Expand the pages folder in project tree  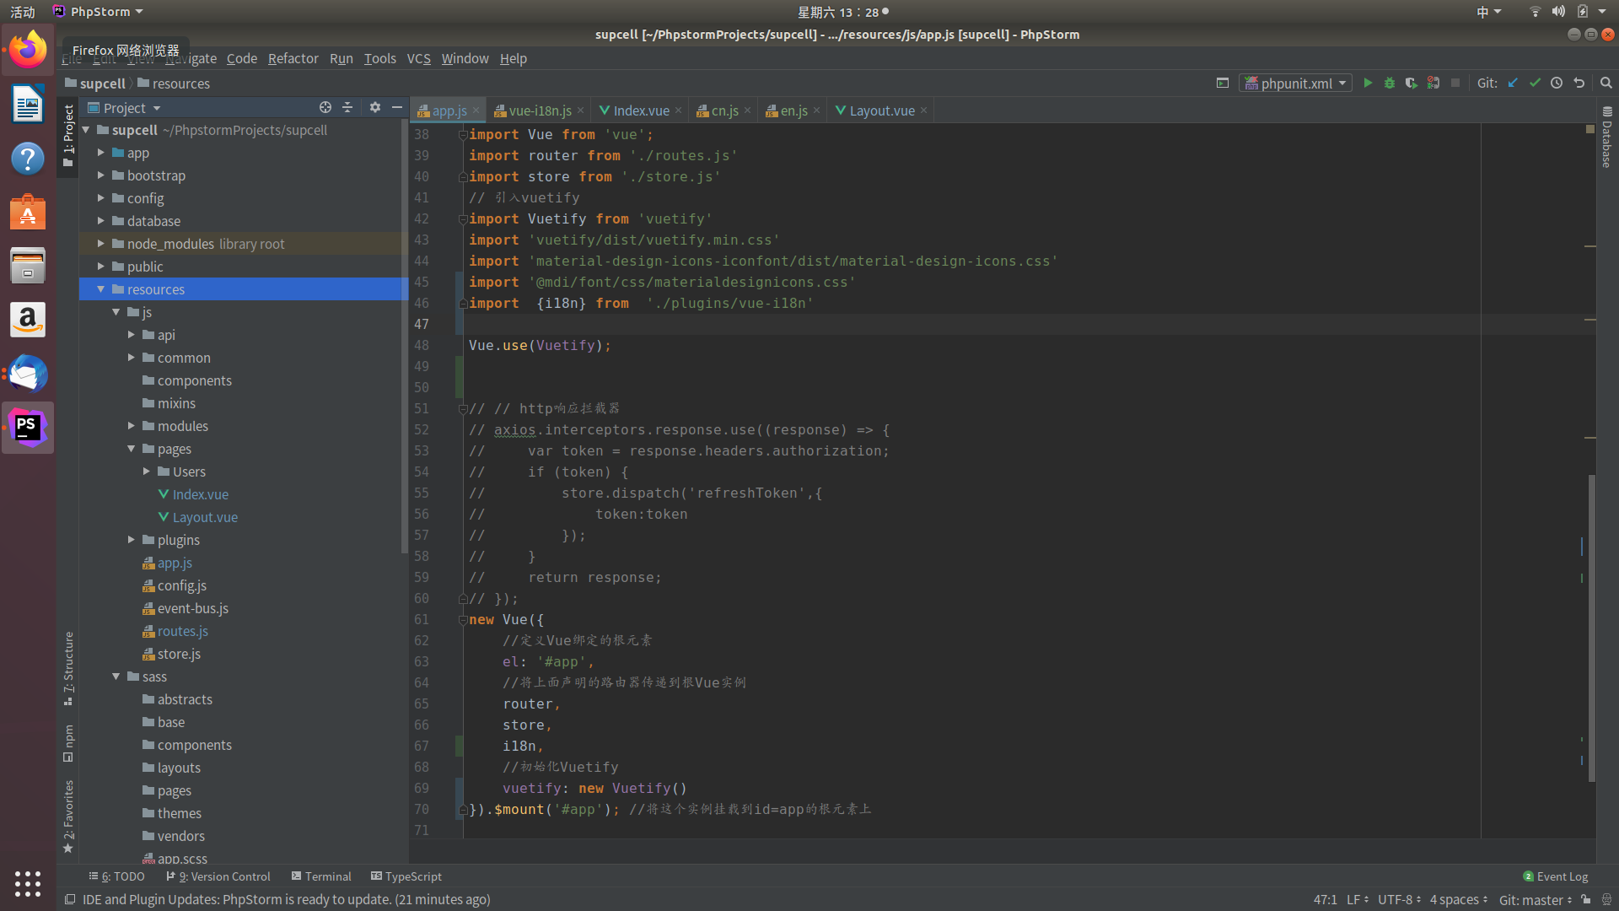(175, 790)
